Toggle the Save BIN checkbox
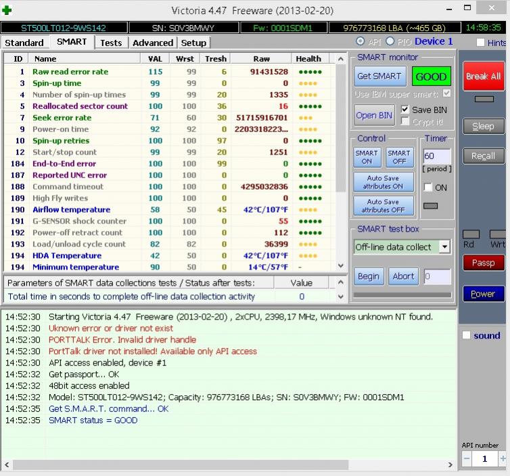The image size is (510, 476). [405, 110]
